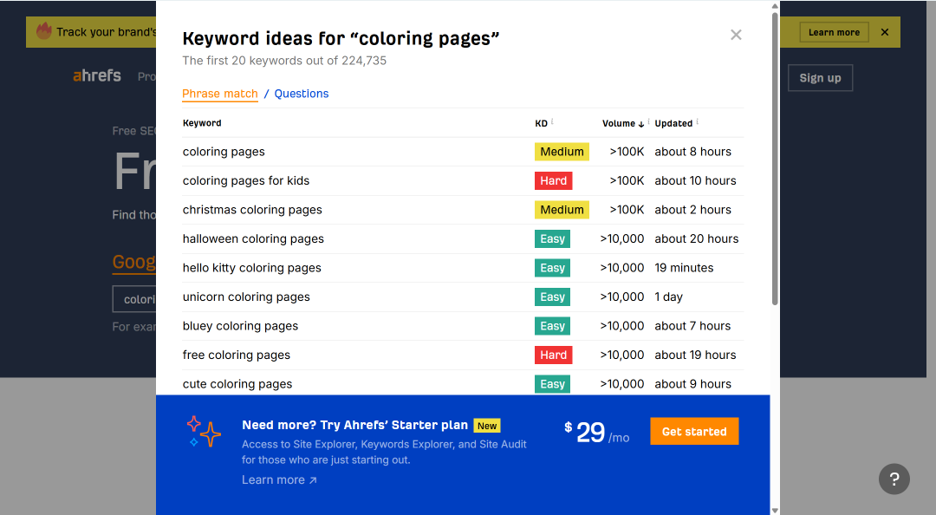This screenshot has height=515, width=936.
Task: Select 'coloring pages for kids' keyword
Action: tap(246, 180)
